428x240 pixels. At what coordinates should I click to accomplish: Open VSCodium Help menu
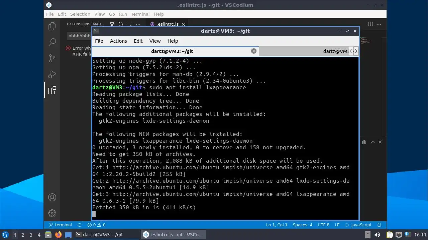pyautogui.click(x=159, y=14)
